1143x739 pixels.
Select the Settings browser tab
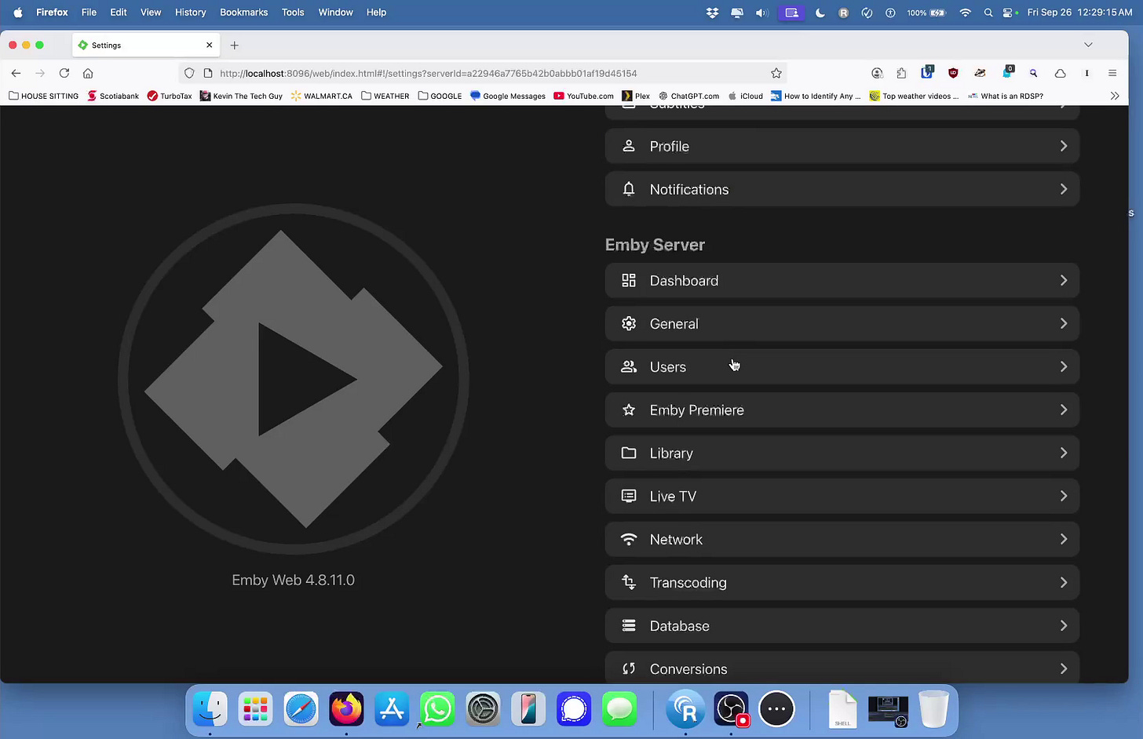146,46
